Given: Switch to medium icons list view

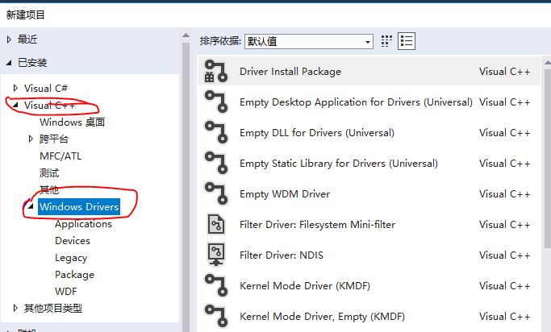Looking at the screenshot, I should (407, 41).
